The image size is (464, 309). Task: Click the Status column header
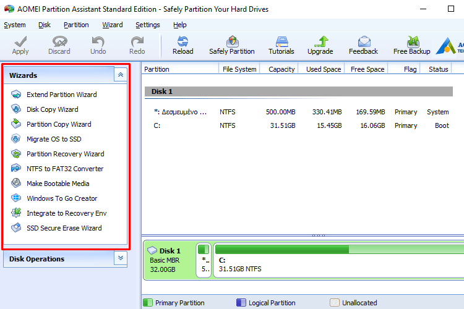[436, 69]
